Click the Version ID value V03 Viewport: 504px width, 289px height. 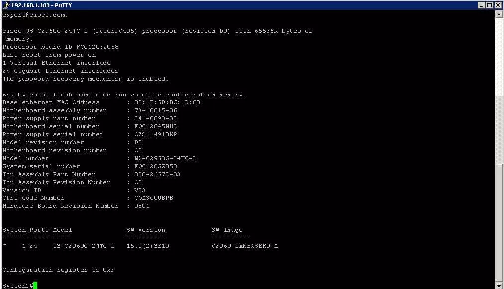140,191
